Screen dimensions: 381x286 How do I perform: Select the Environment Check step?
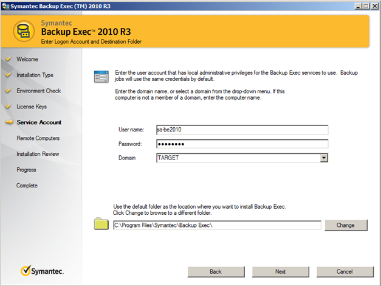pos(39,91)
